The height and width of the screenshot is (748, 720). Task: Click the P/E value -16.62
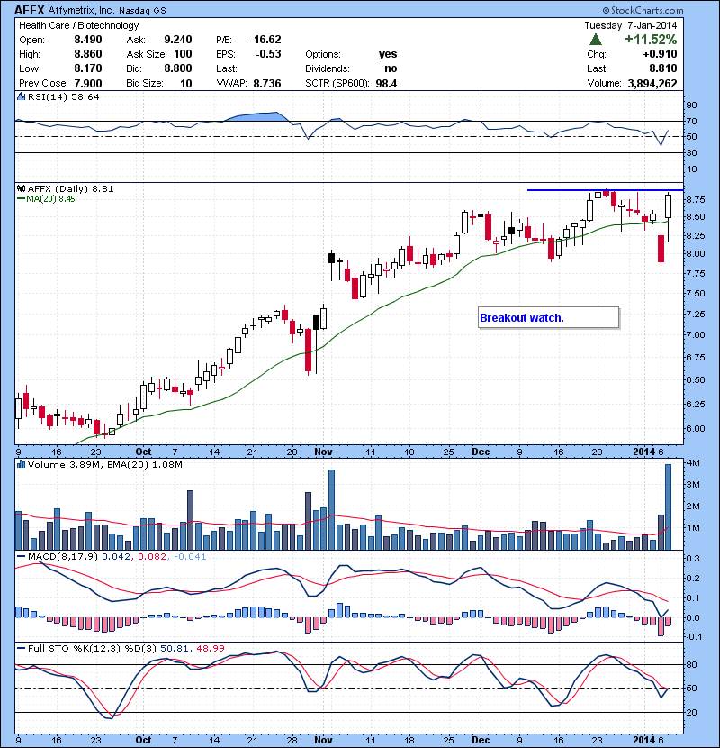point(265,40)
